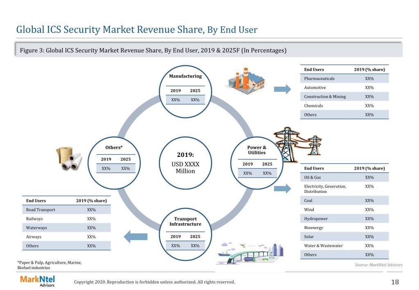Click the Automotive row
The width and height of the screenshot is (419, 290).
pyautogui.click(x=344, y=88)
